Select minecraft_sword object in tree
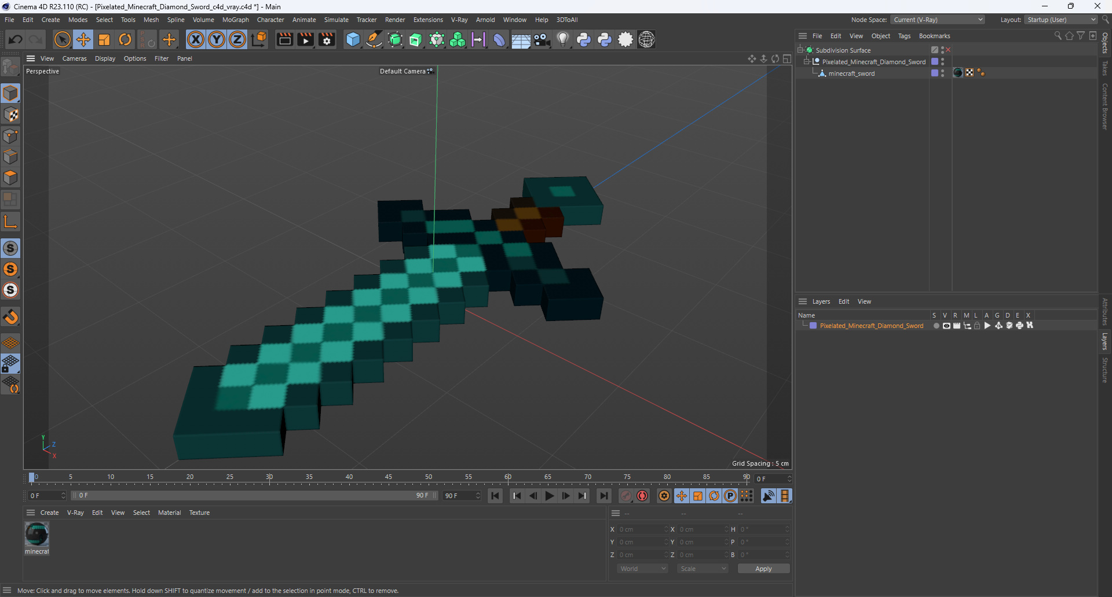The image size is (1112, 597). coord(851,73)
